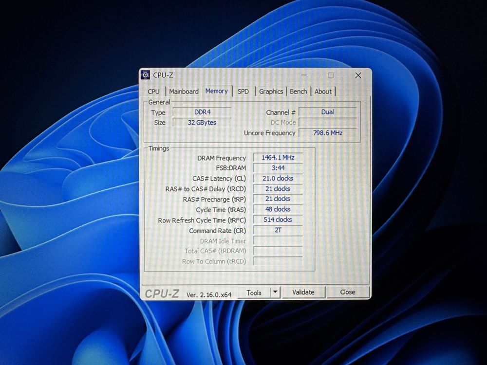Image resolution: width=487 pixels, height=365 pixels.
Task: Open the Mainboard tab
Action: [x=184, y=91]
